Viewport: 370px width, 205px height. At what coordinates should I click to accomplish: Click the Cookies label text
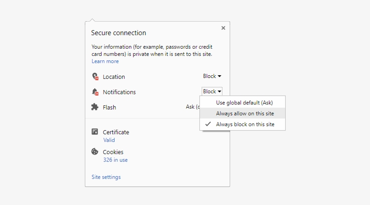tap(113, 152)
